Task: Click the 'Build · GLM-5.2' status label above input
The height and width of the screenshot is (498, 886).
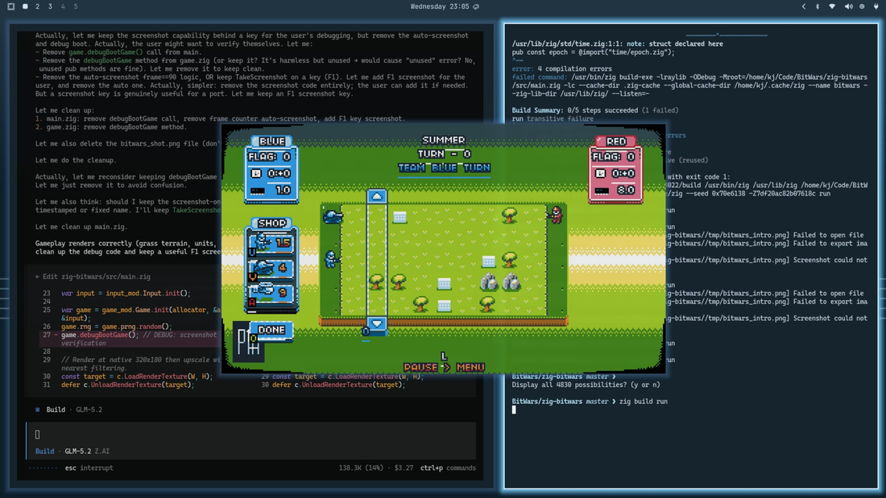Action: pos(68,410)
